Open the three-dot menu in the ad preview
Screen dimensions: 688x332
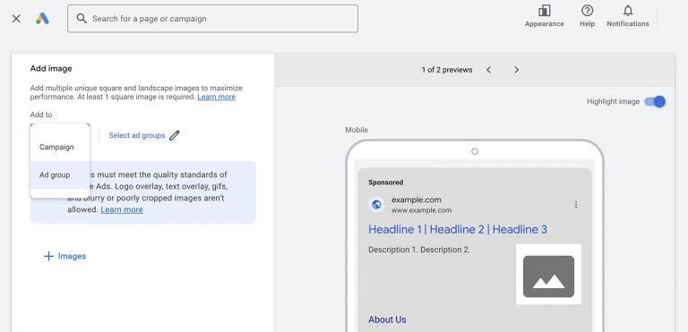click(x=576, y=204)
